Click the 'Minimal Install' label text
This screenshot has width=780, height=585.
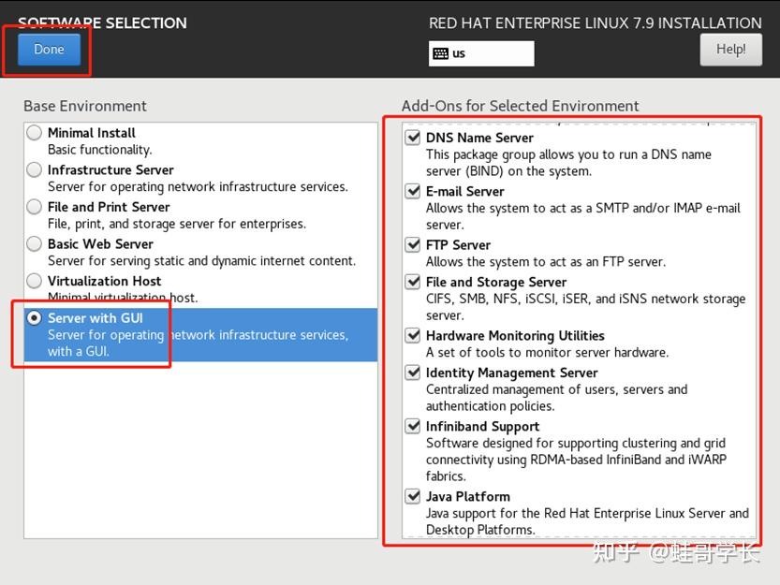(92, 133)
